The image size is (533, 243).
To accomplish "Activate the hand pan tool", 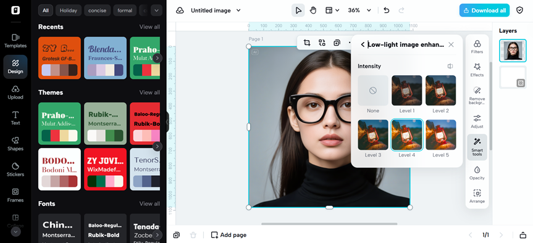I will pos(313,10).
